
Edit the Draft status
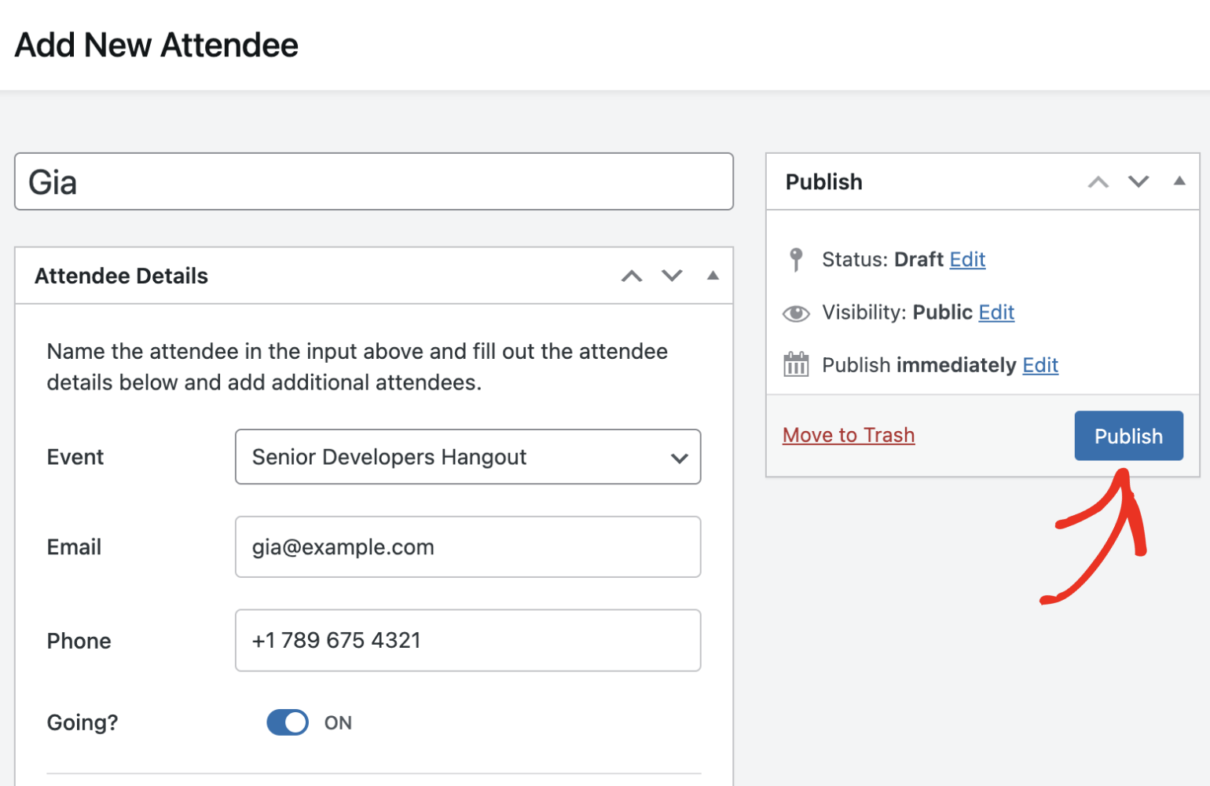click(x=967, y=259)
